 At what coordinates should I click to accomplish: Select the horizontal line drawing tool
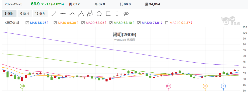click(63, 14)
